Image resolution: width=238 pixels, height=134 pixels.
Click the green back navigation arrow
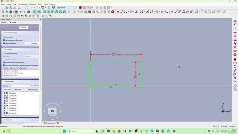coord(21,12)
